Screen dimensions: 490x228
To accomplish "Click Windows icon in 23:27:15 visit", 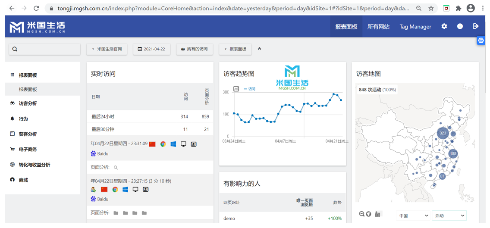I will tap(126, 190).
